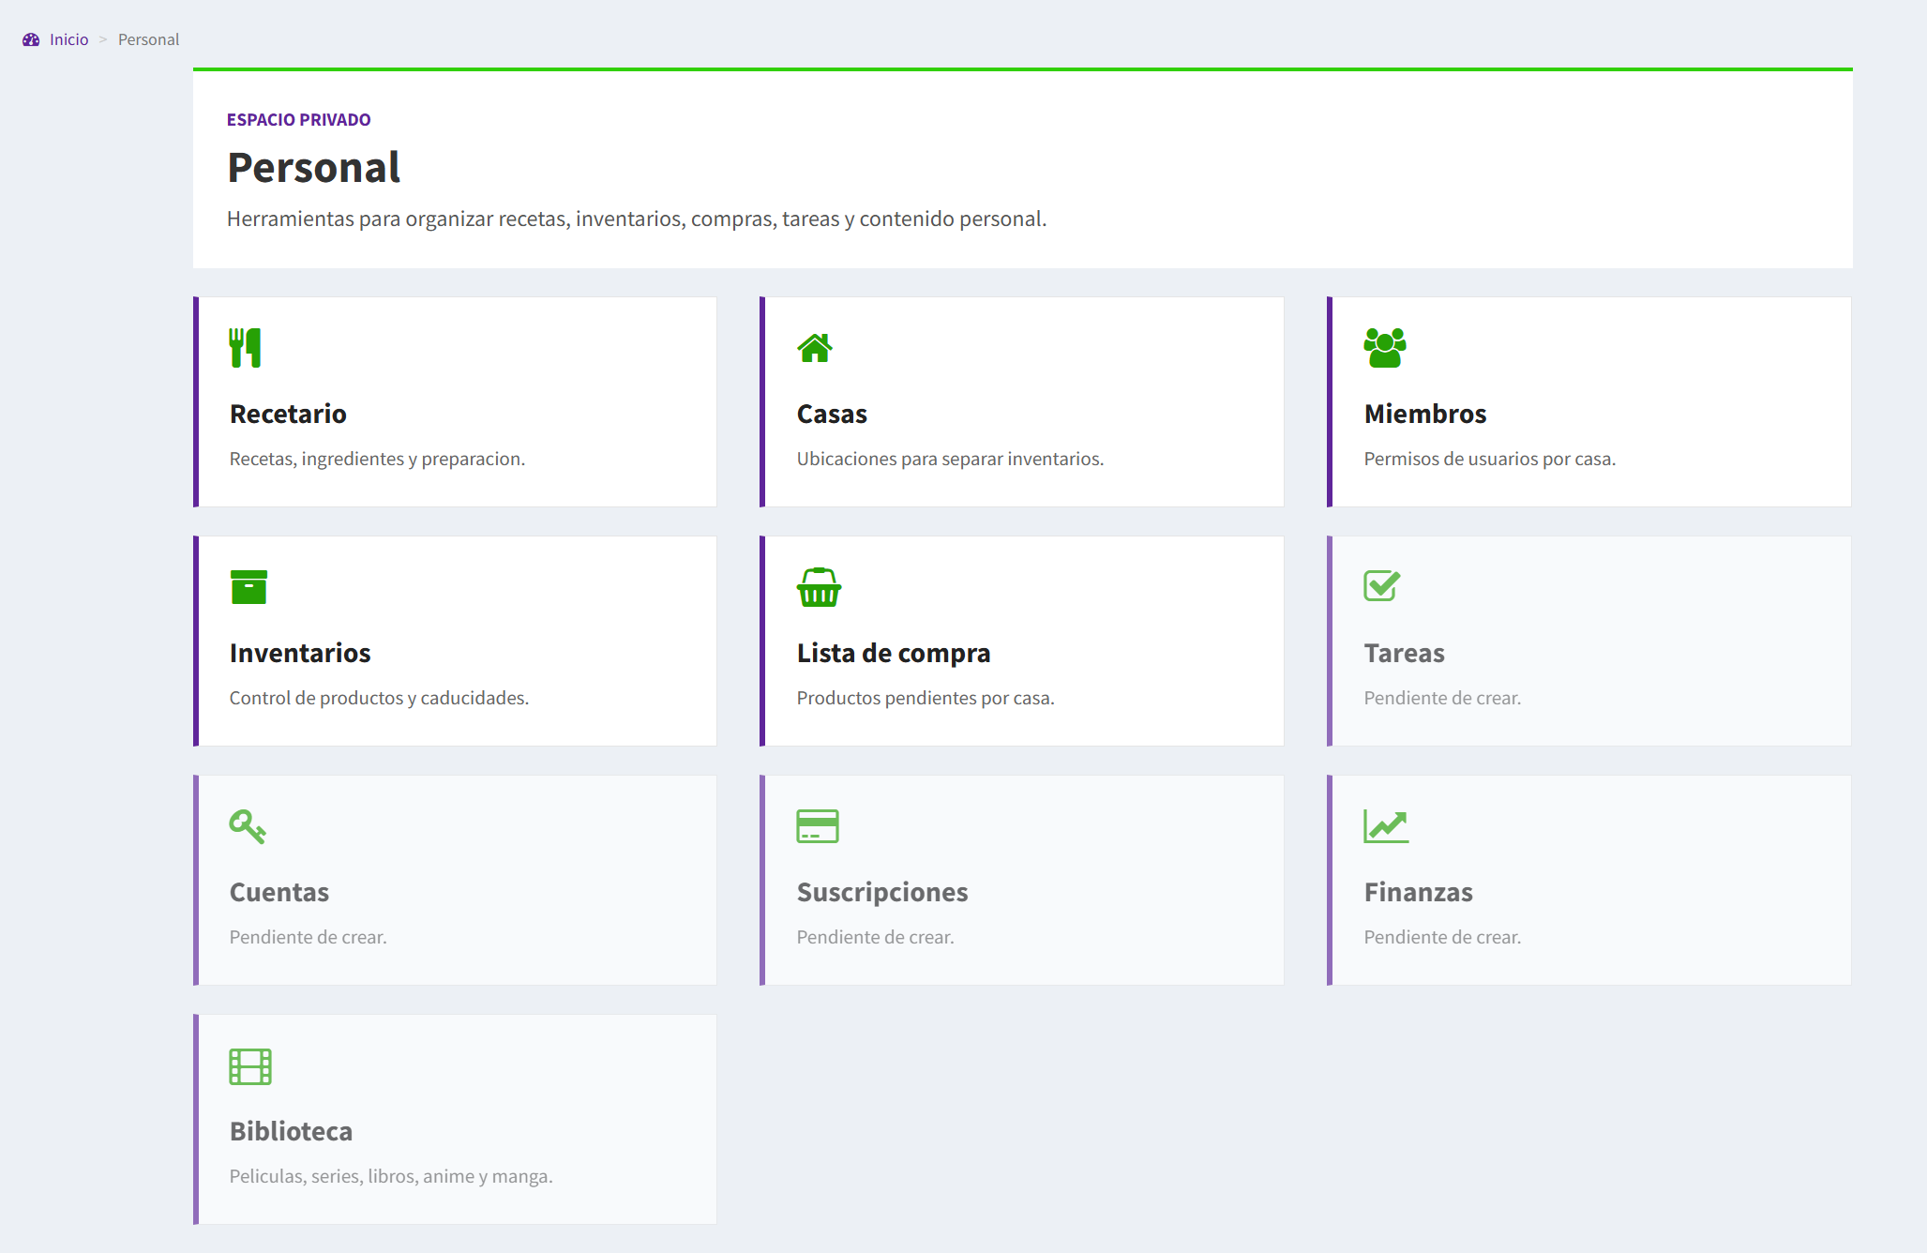Select the Tareas card title
Viewport: 1927px width, 1253px height.
[1404, 653]
